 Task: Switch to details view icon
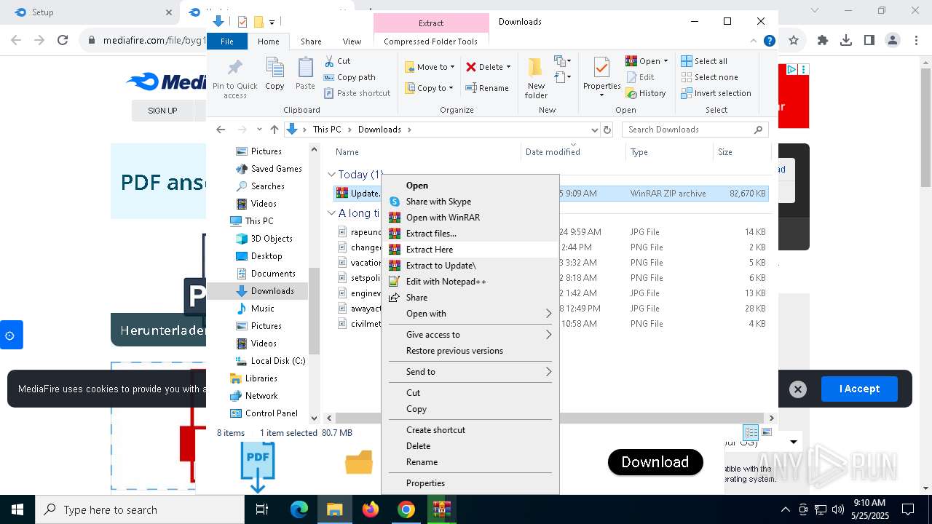(751, 432)
